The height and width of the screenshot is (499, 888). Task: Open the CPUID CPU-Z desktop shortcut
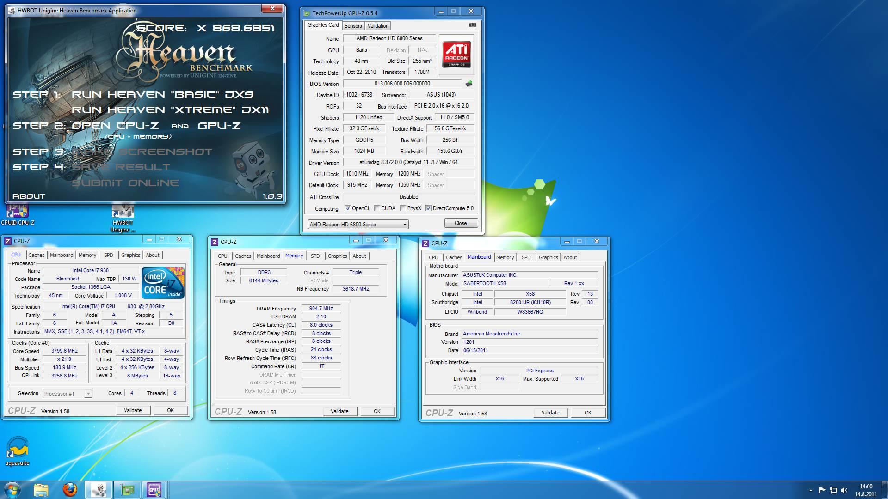[18, 215]
